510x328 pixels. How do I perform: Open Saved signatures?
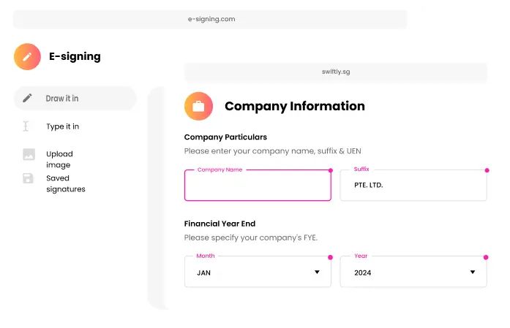coord(65,183)
